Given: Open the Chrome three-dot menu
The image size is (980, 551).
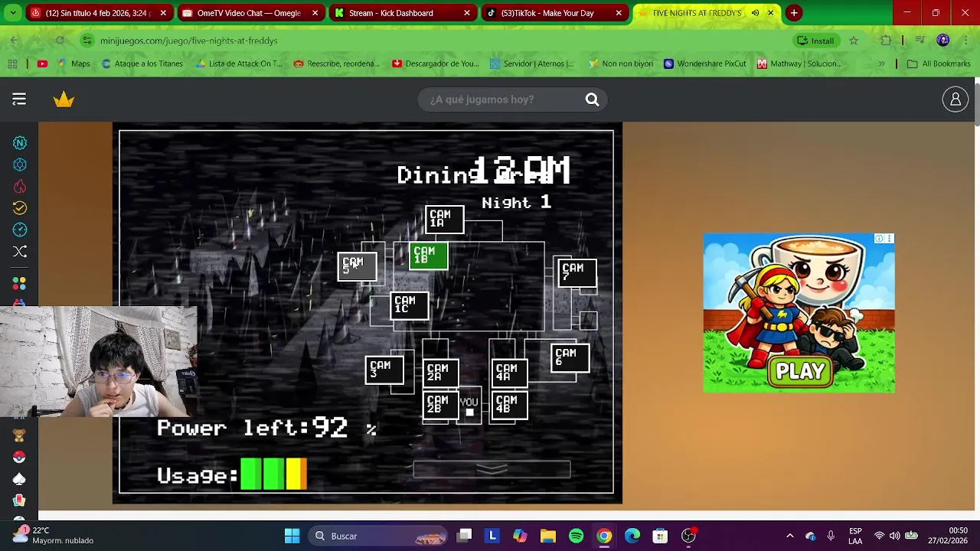Looking at the screenshot, I should 965,41.
